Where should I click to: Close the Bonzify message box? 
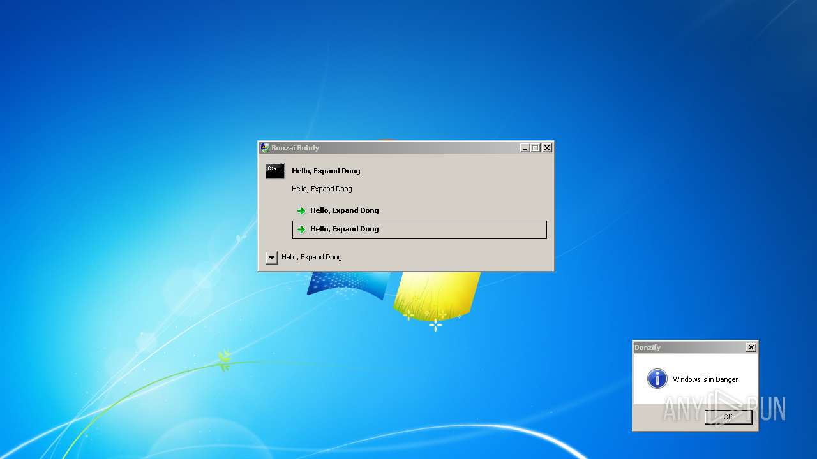click(x=751, y=347)
